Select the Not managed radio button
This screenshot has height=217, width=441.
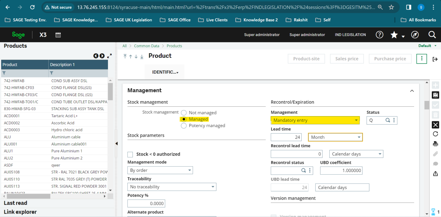click(x=184, y=113)
